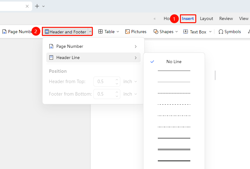250x169 pixels.
Task: Click the Footer from Bottom value field
Action: click(104, 94)
